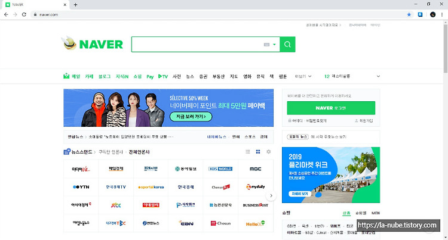The width and height of the screenshot is (448, 240).
Task: Open the 대구경북 TBC press logo
Action: point(116,223)
